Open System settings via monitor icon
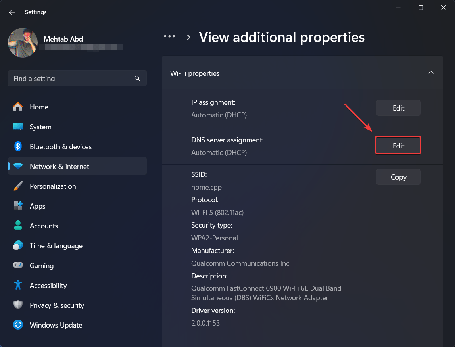The height and width of the screenshot is (347, 455). point(18,127)
